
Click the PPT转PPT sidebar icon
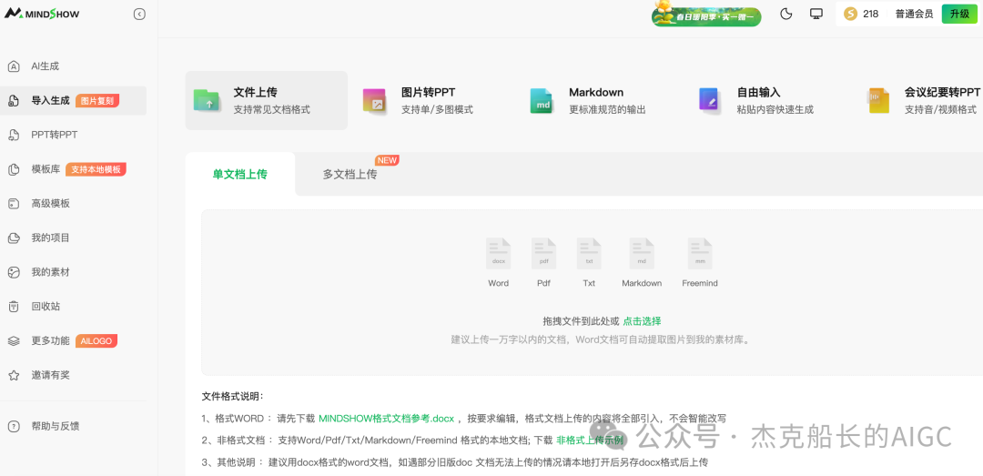[13, 135]
